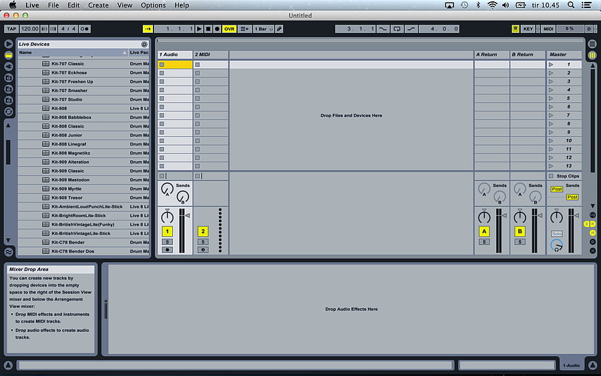601x376 pixels.
Task: Enable MIDI map mode
Action: pos(548,29)
